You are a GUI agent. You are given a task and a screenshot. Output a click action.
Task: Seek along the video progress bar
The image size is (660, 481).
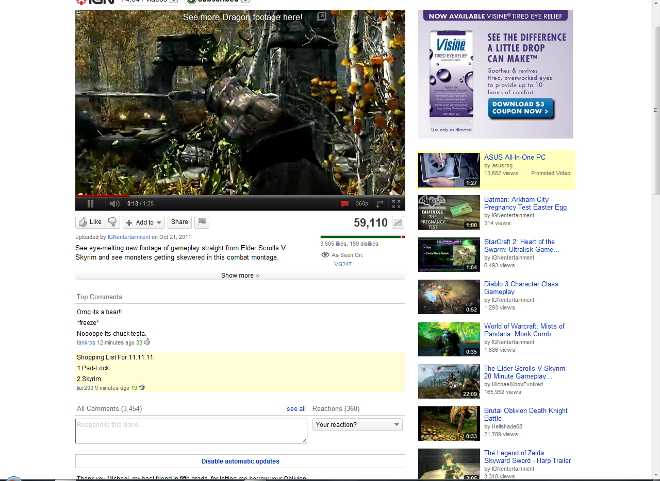[240, 196]
